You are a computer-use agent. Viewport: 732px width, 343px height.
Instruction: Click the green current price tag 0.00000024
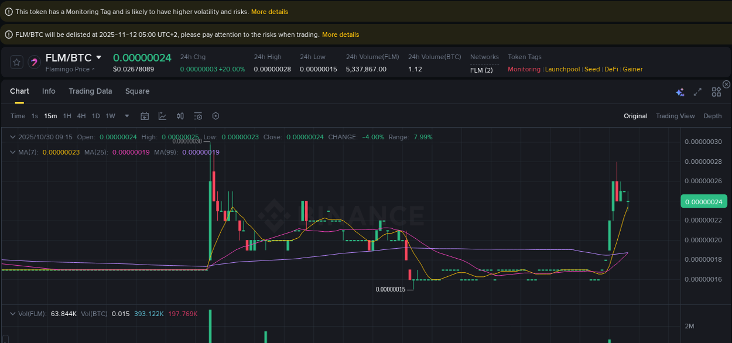pos(704,201)
